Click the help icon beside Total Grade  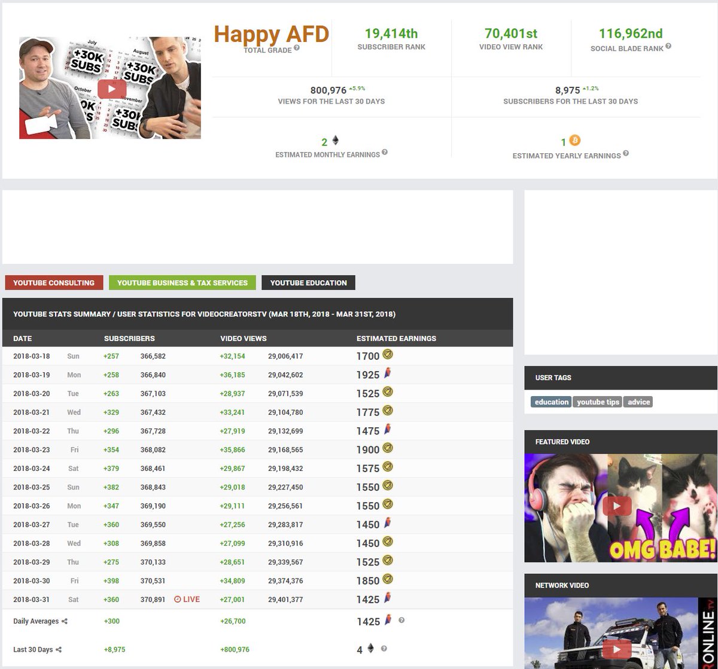[297, 48]
